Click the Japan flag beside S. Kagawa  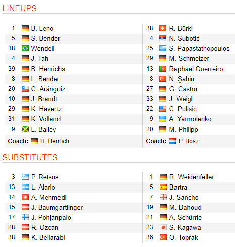[x=163, y=227]
